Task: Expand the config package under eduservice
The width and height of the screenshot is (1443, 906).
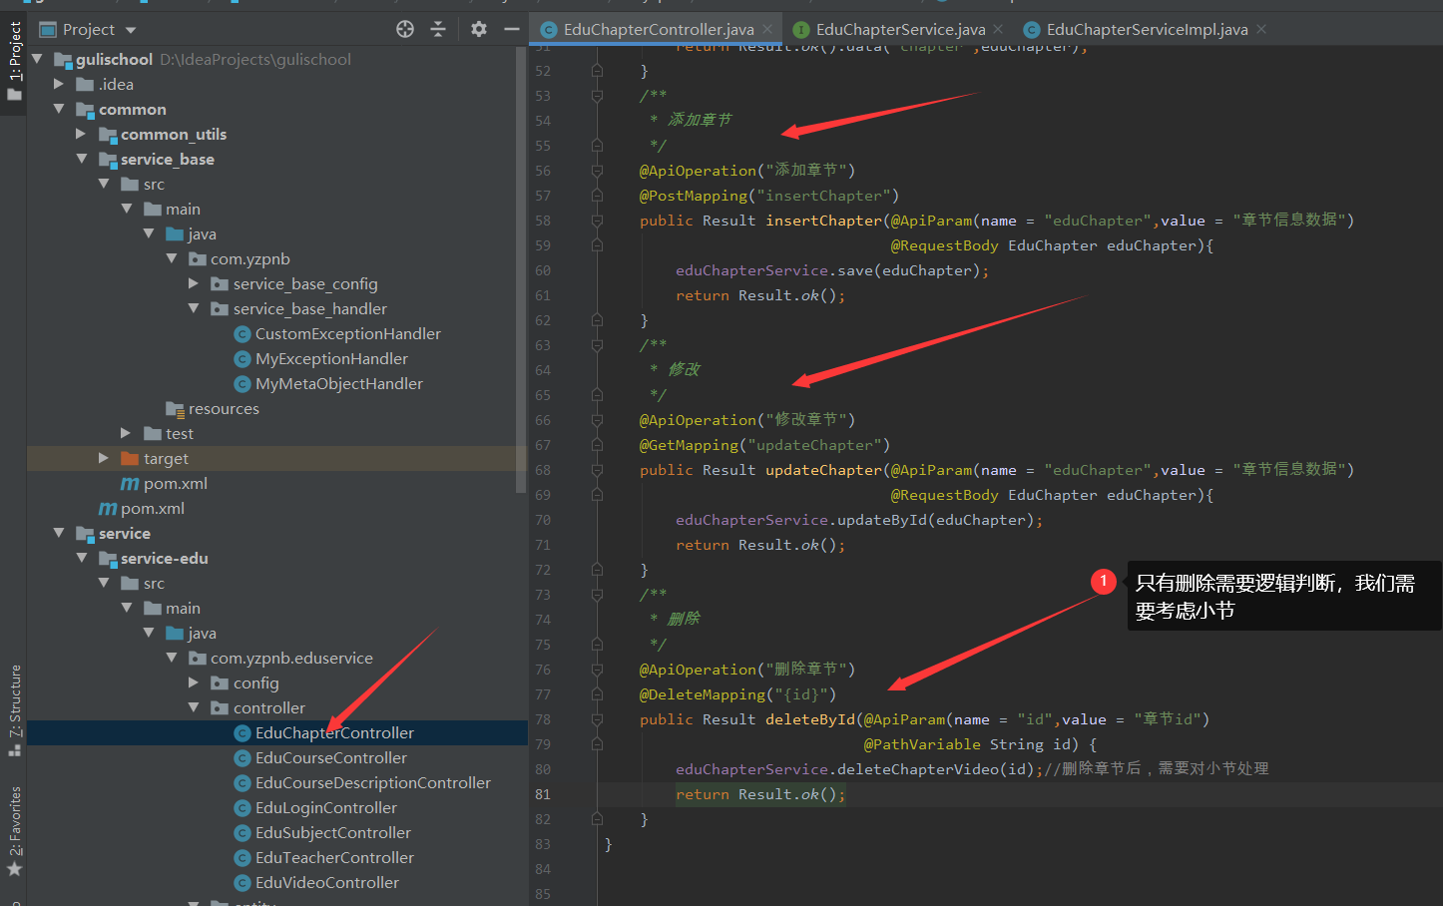Action: [x=194, y=682]
